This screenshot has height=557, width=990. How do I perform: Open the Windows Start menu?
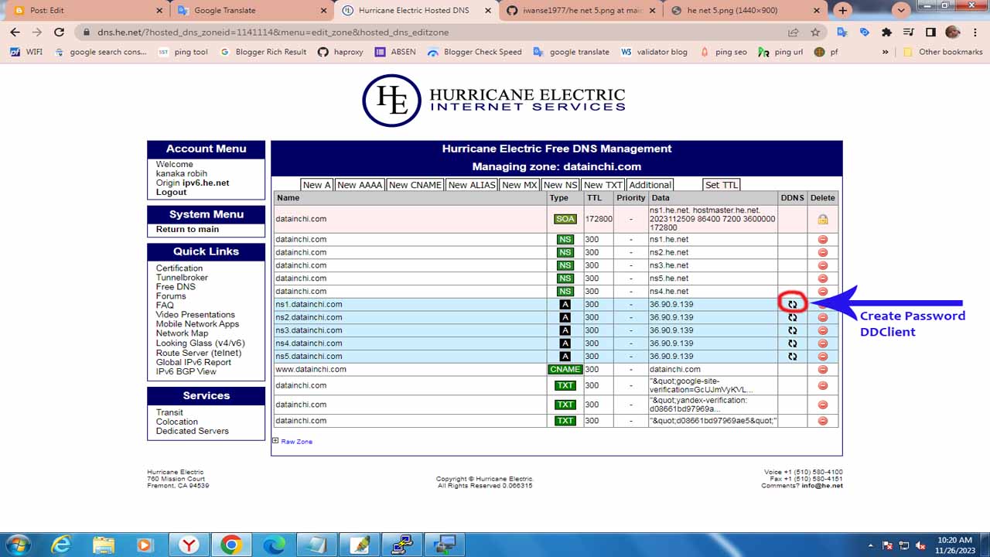pyautogui.click(x=17, y=545)
